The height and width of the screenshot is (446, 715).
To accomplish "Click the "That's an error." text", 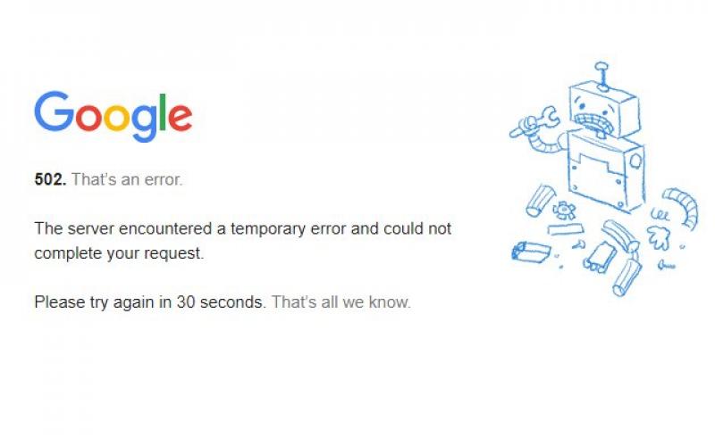I will (127, 179).
